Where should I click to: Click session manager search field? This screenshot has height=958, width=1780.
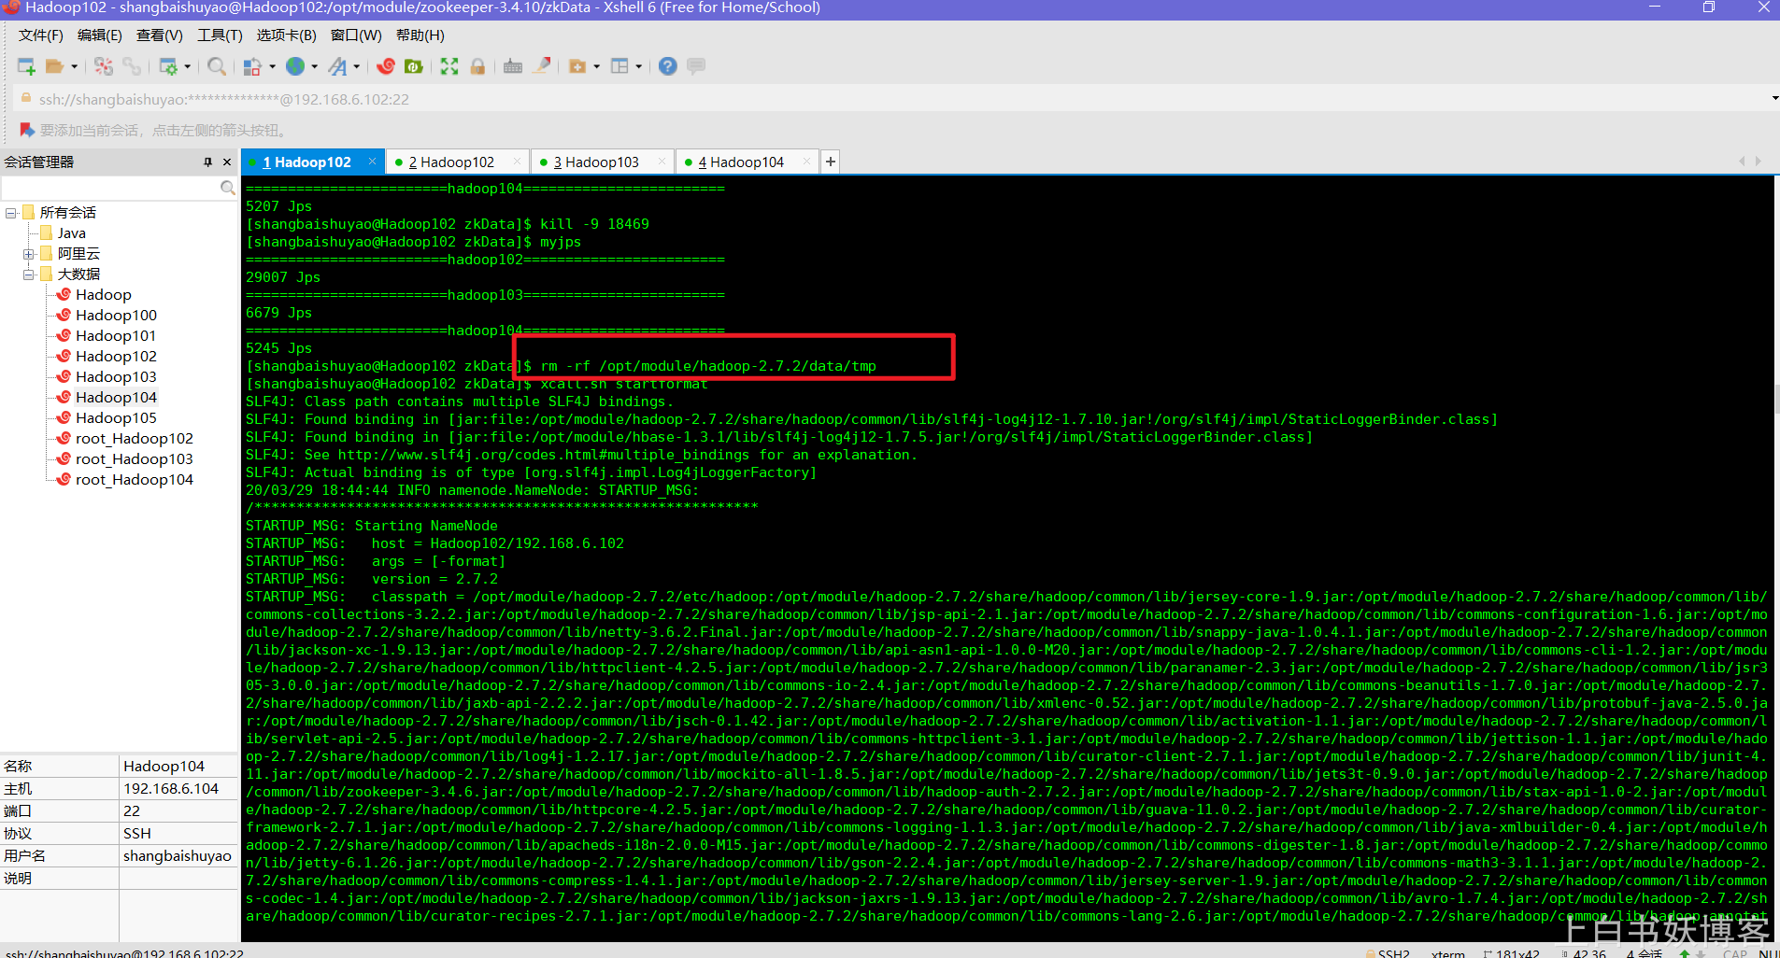click(x=110, y=188)
